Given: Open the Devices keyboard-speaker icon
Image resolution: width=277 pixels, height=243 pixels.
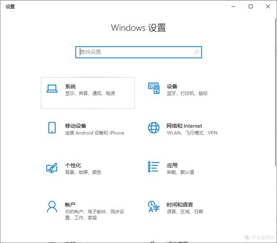Looking at the screenshot, I should [x=154, y=88].
